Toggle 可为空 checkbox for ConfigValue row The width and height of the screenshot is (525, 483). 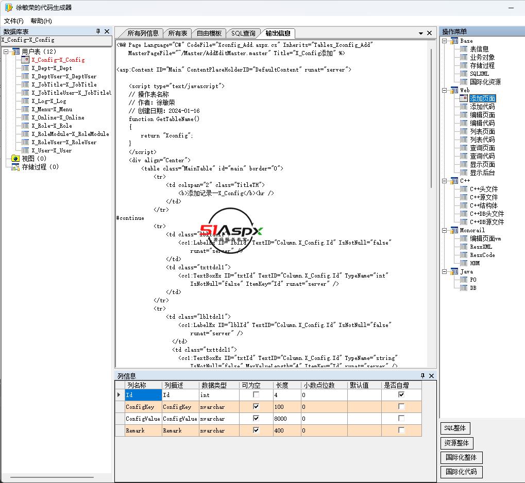click(x=256, y=418)
